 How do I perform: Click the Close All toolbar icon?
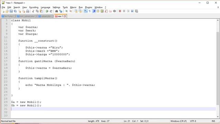tap(24, 11)
